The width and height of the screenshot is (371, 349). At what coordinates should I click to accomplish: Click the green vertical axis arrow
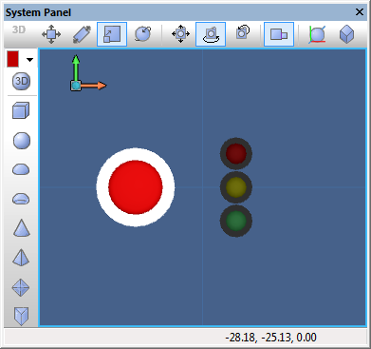coord(76,68)
